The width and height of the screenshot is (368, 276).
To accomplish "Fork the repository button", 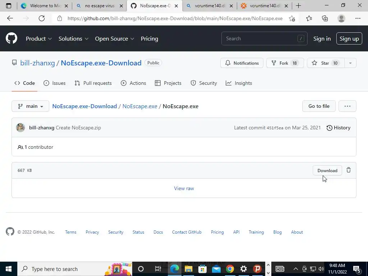I will [285, 63].
